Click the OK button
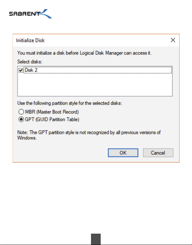 (123, 153)
